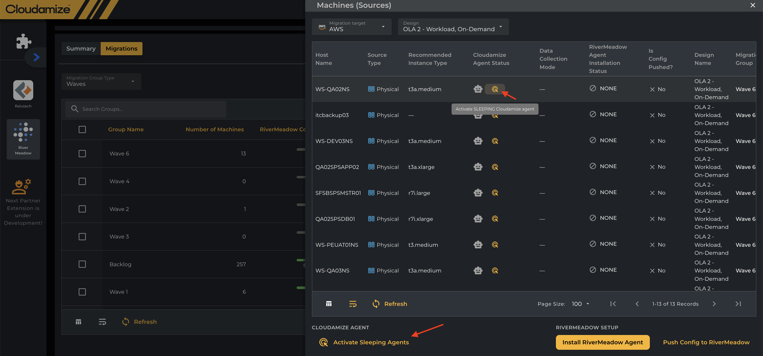The image size is (763, 356).
Task: Check the Wave 4 group checkbox
Action: (x=82, y=181)
